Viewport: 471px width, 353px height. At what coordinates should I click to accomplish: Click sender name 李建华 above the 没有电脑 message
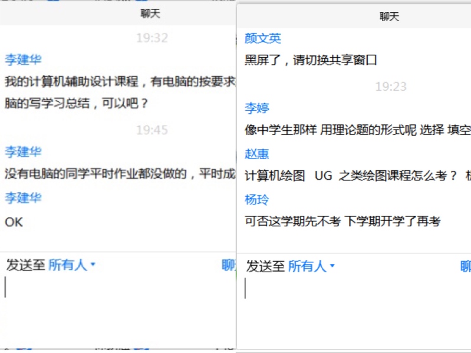24,151
